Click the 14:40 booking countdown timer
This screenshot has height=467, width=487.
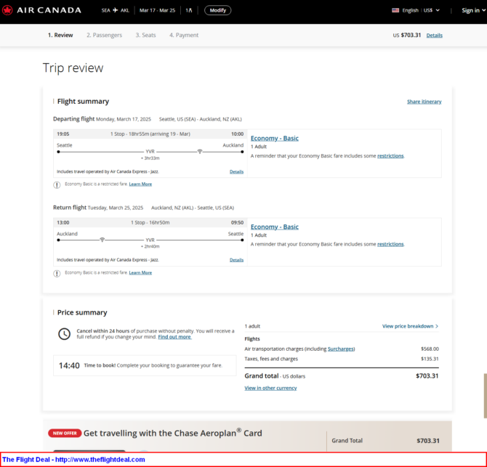pos(69,365)
